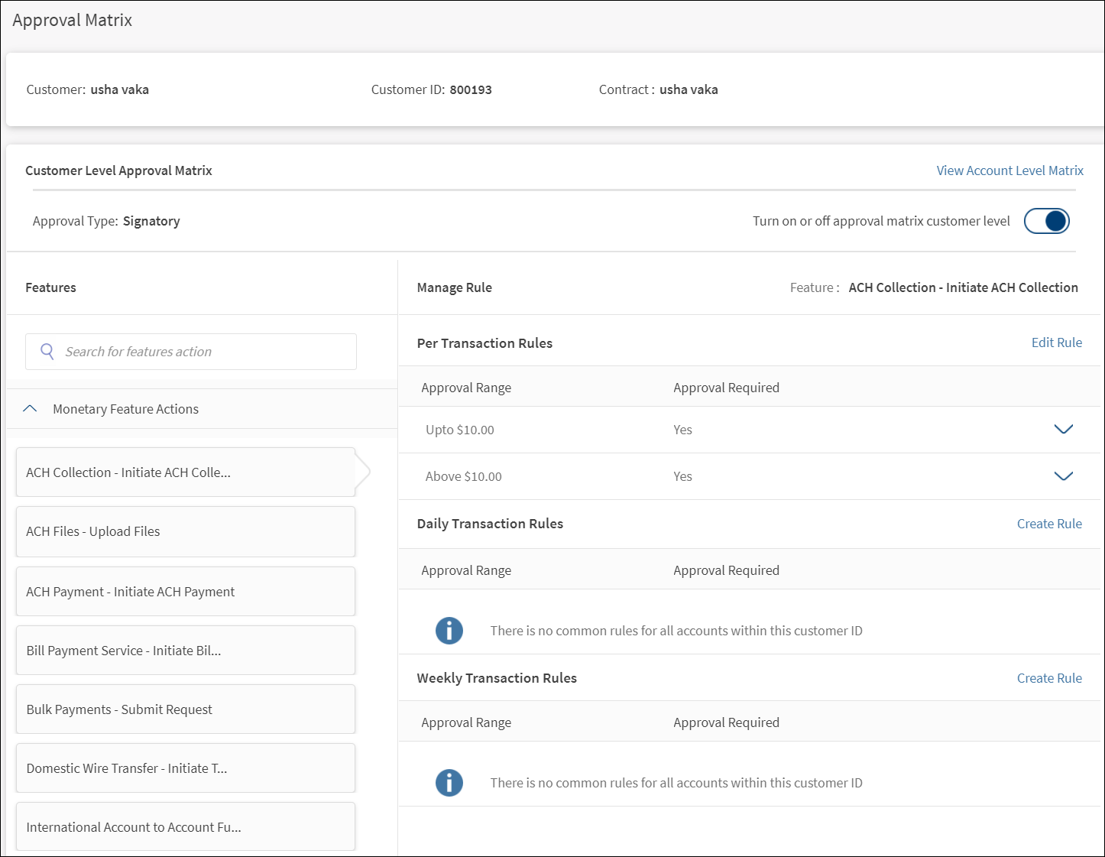Click the search magnifier icon

click(47, 352)
